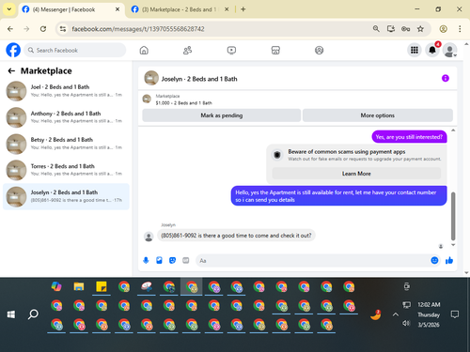Go back using Marketplace back arrow

(11, 71)
